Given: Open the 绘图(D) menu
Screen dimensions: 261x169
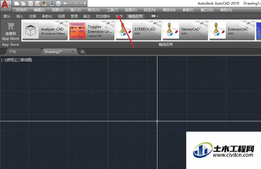Looking at the screenshot, I should click(x=131, y=10).
